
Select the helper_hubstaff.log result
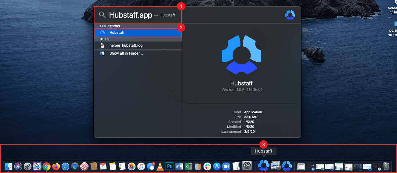[138, 45]
